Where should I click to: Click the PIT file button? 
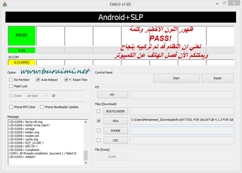112,94
